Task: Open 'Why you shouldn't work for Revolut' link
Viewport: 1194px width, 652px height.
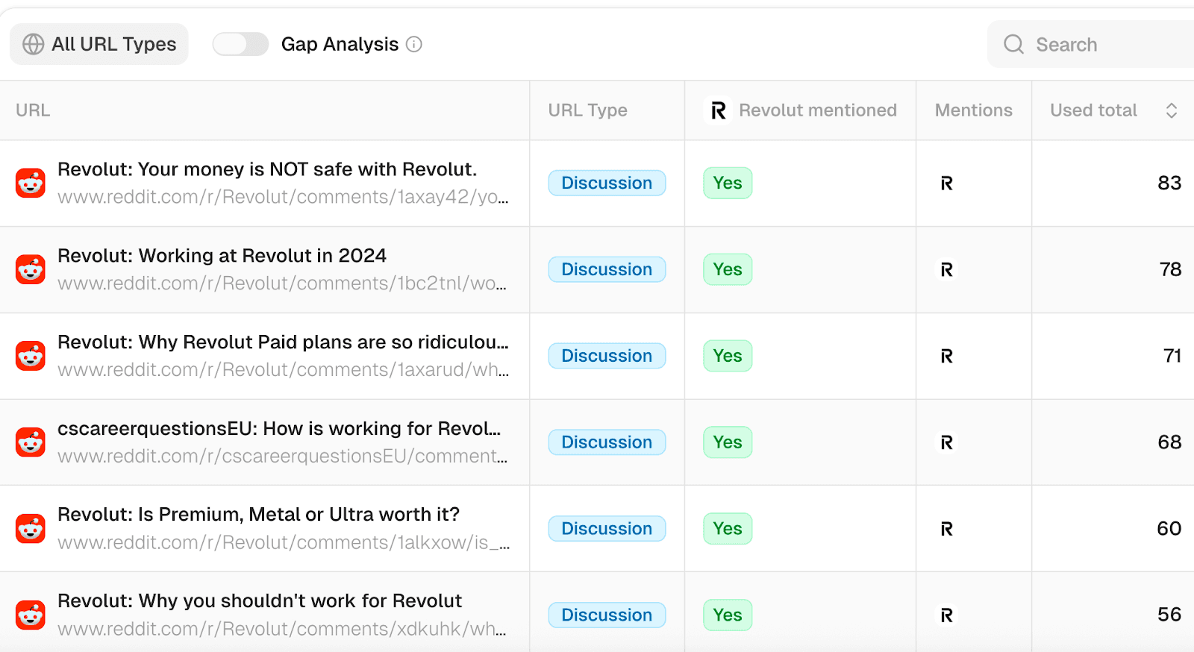Action: [x=260, y=601]
